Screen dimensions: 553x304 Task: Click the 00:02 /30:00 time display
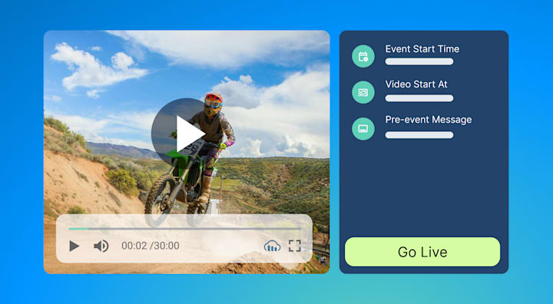pos(151,246)
